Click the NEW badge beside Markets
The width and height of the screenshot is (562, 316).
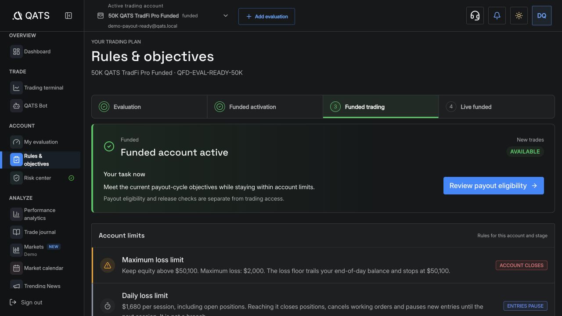click(54, 247)
